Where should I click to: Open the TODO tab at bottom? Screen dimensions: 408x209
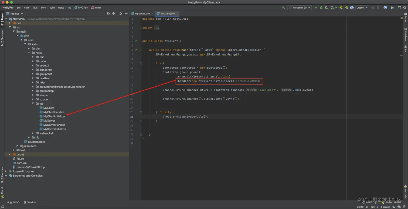pos(13,203)
